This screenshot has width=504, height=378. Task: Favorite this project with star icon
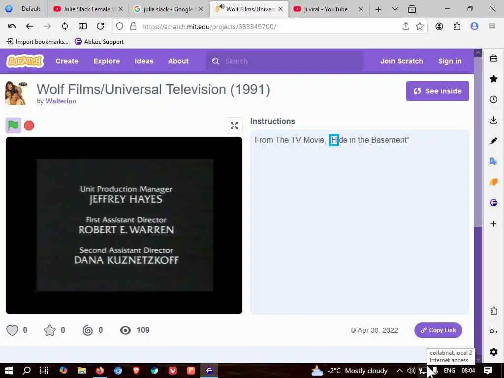click(50, 330)
